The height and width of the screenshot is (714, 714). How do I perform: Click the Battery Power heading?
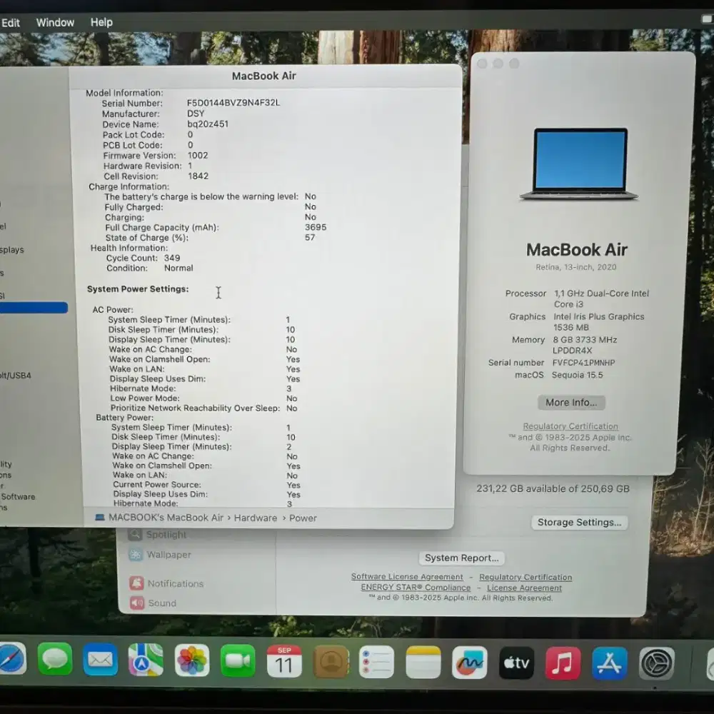pos(125,418)
